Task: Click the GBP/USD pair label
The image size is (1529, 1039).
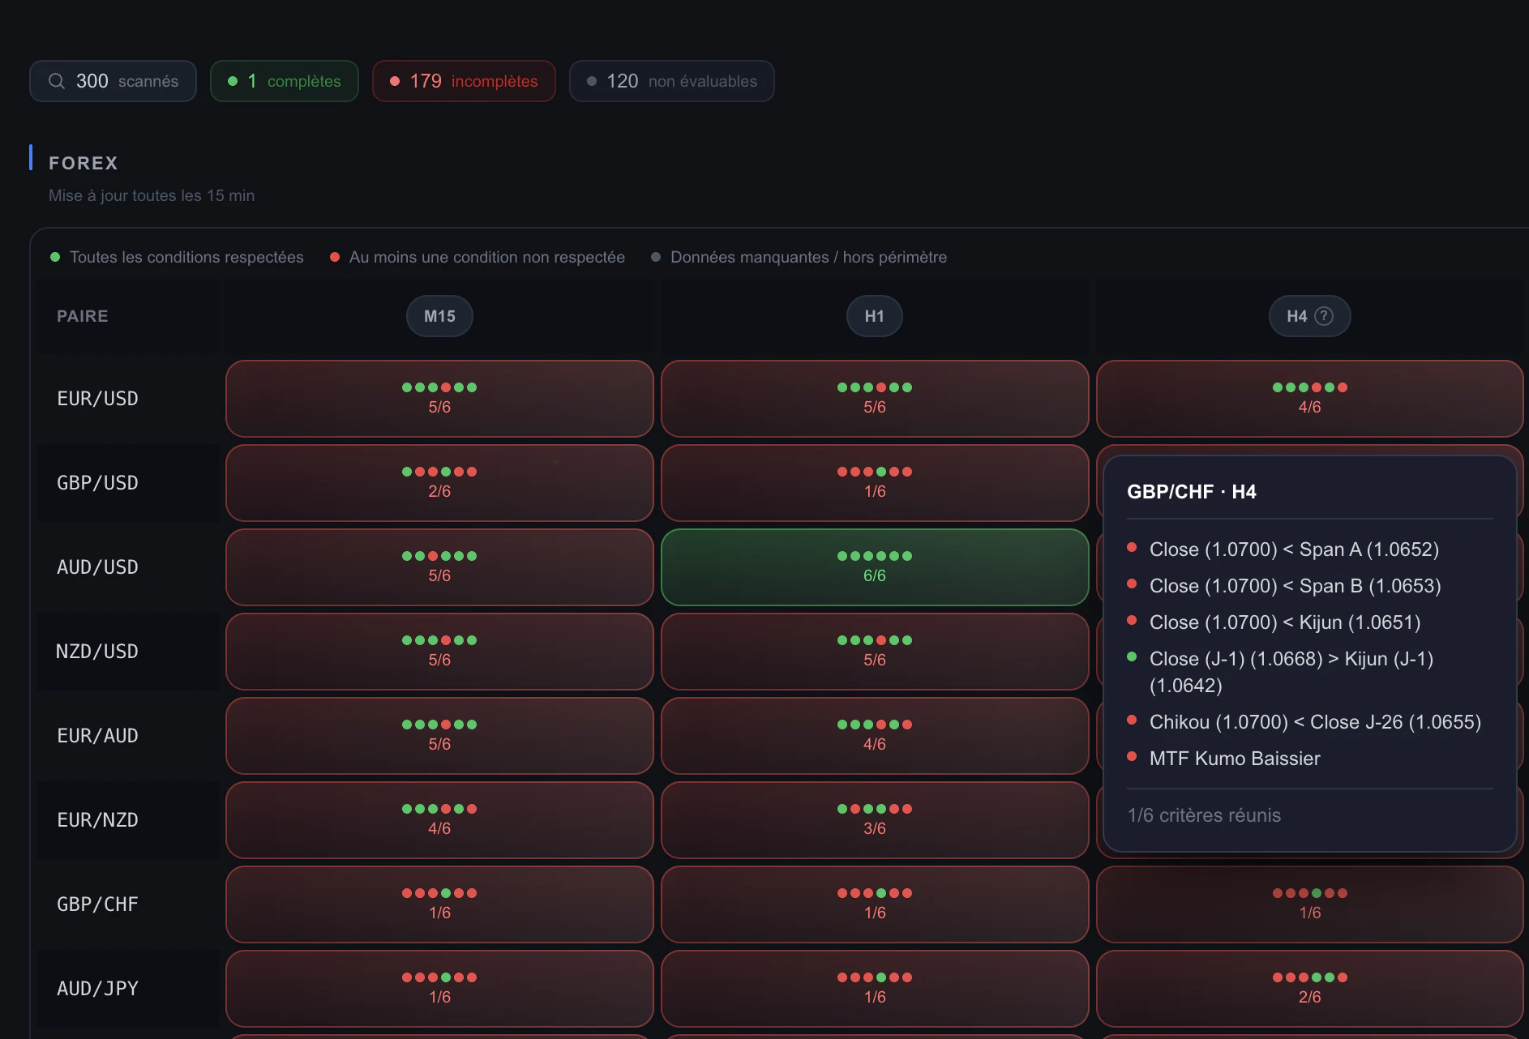Action: [97, 483]
